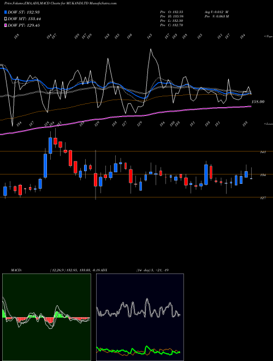Image resolution: width=273 pixels, height=361 pixels.
Task: Select the 'DOW MT: 133.44' legend text
Action: click(25, 19)
